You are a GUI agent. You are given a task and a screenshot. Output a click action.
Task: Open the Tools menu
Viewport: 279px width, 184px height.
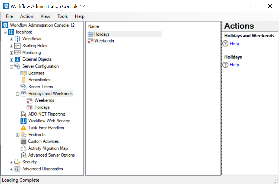tap(62, 16)
